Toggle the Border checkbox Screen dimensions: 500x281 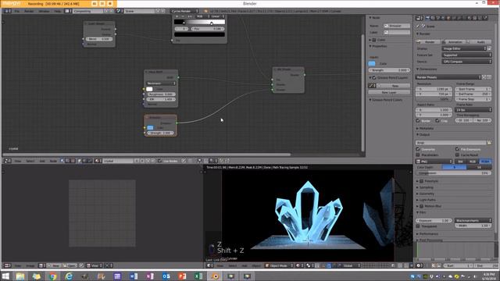(x=418, y=121)
